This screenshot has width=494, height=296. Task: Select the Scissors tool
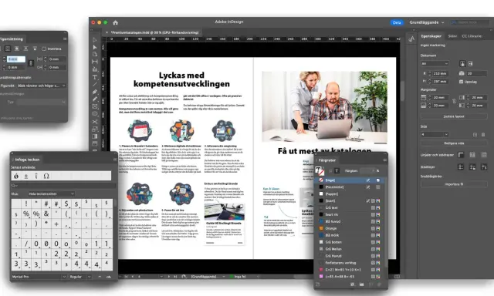(95, 122)
